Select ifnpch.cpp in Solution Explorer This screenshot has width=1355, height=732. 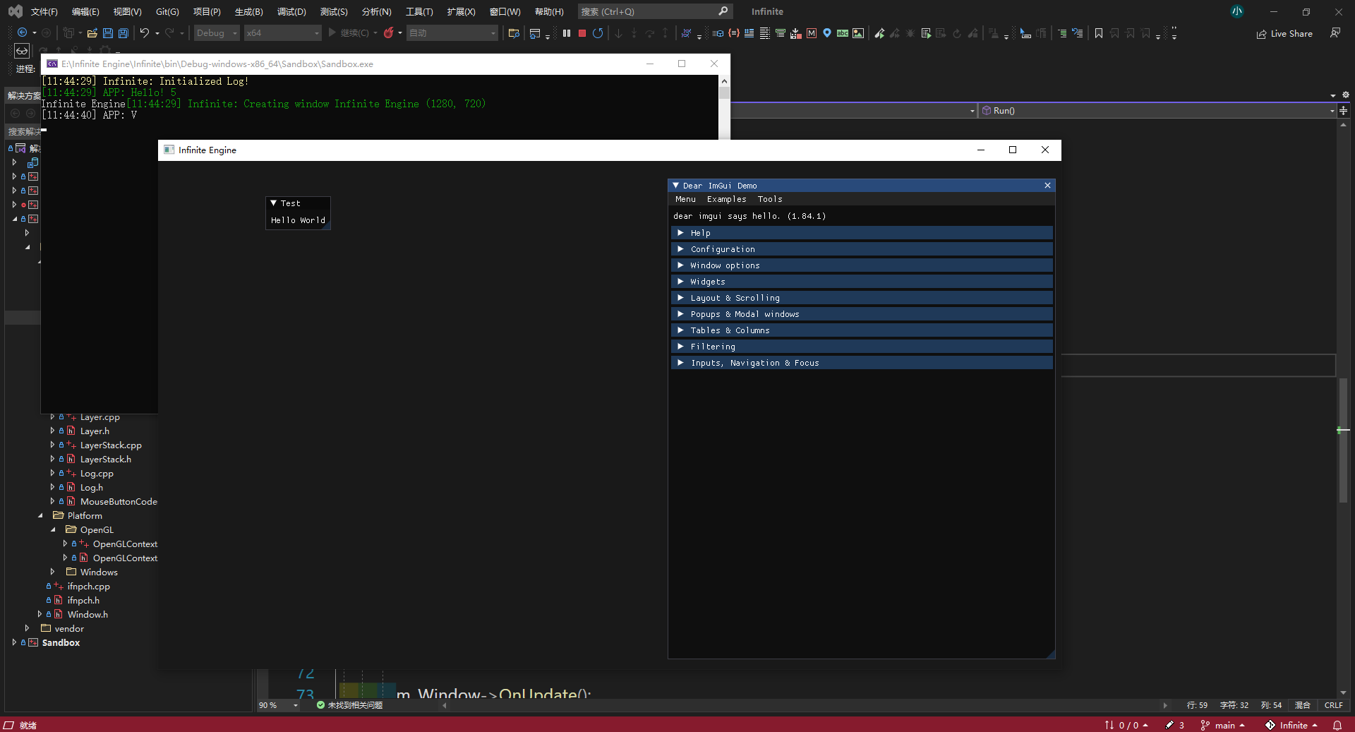[88, 587]
